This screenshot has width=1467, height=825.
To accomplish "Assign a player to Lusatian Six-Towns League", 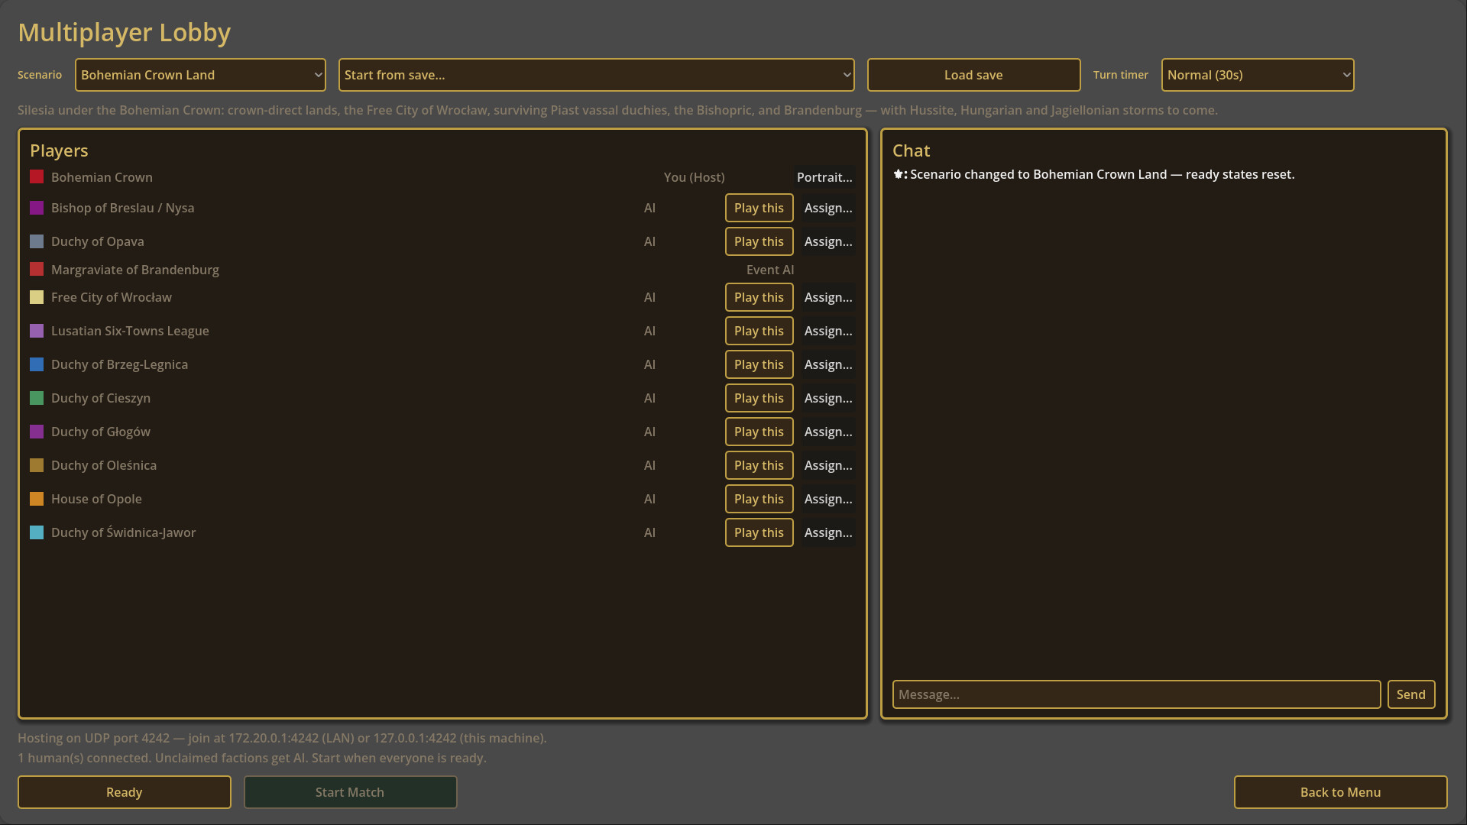I will [828, 331].
